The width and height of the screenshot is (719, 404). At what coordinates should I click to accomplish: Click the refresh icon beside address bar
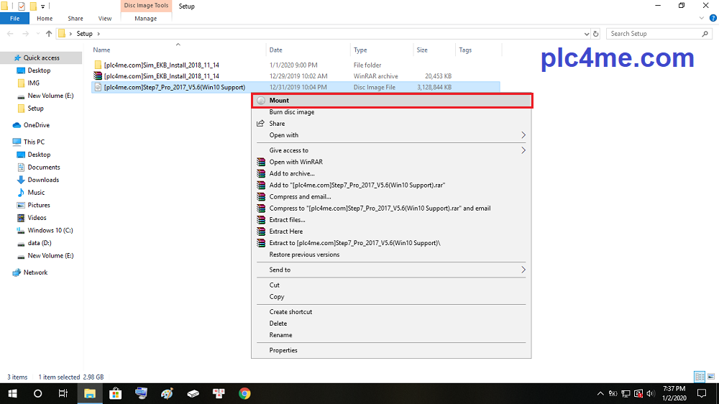(595, 34)
